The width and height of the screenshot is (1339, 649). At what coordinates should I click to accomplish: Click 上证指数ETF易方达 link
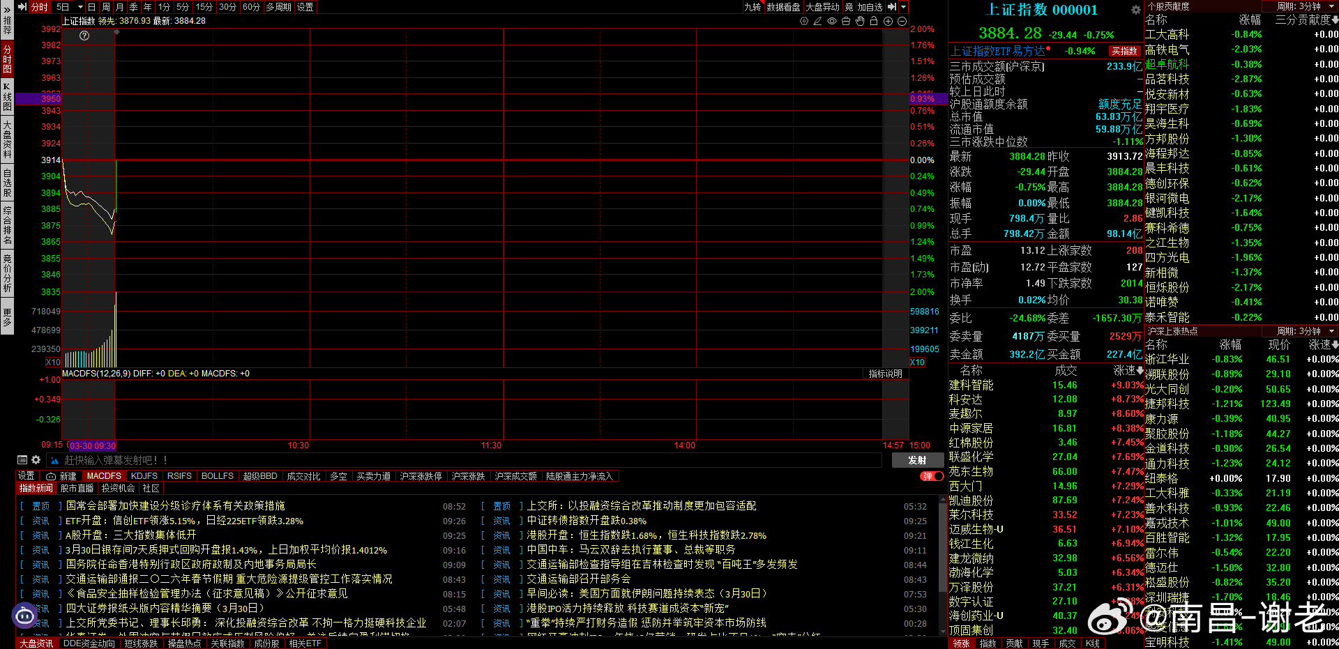(998, 51)
